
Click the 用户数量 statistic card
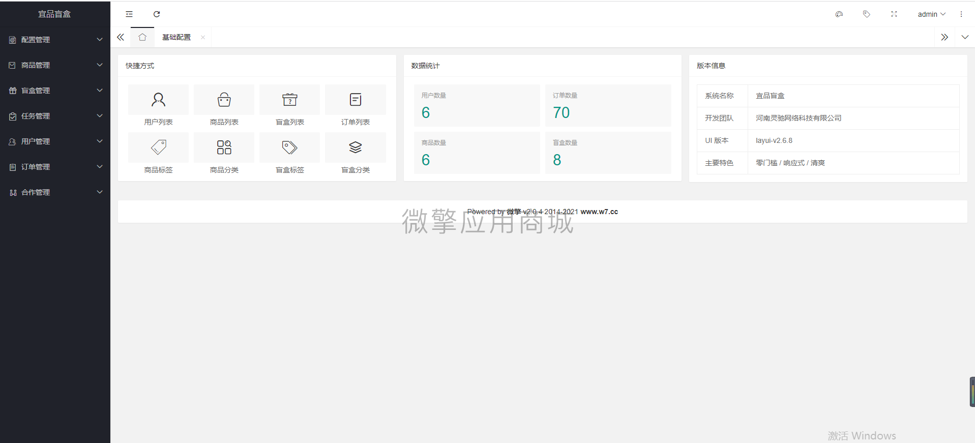[x=477, y=105]
